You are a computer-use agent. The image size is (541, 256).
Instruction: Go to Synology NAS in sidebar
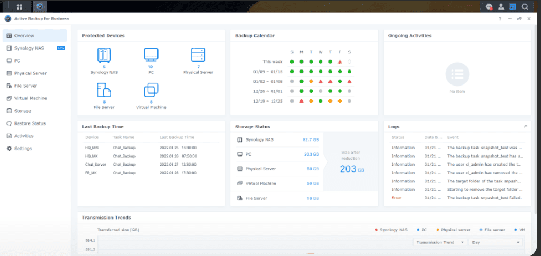35,48
